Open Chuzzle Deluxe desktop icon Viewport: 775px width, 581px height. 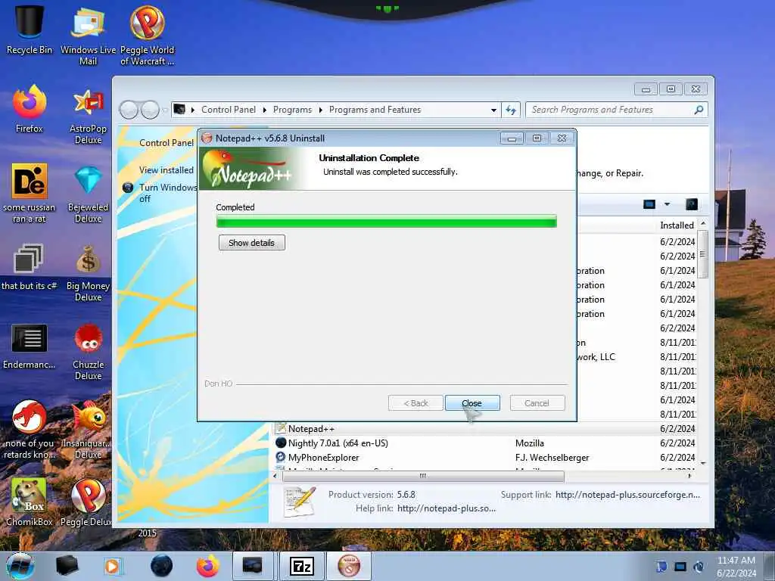[88, 351]
